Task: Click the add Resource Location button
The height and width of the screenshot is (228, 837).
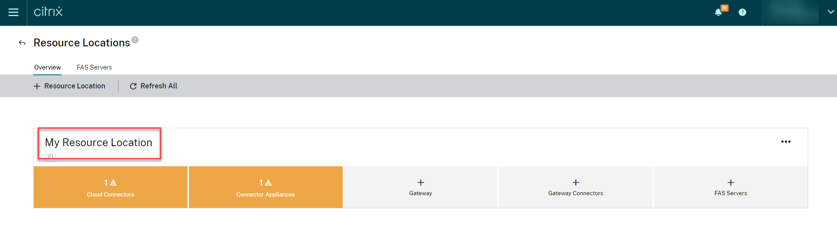Action: coord(70,86)
